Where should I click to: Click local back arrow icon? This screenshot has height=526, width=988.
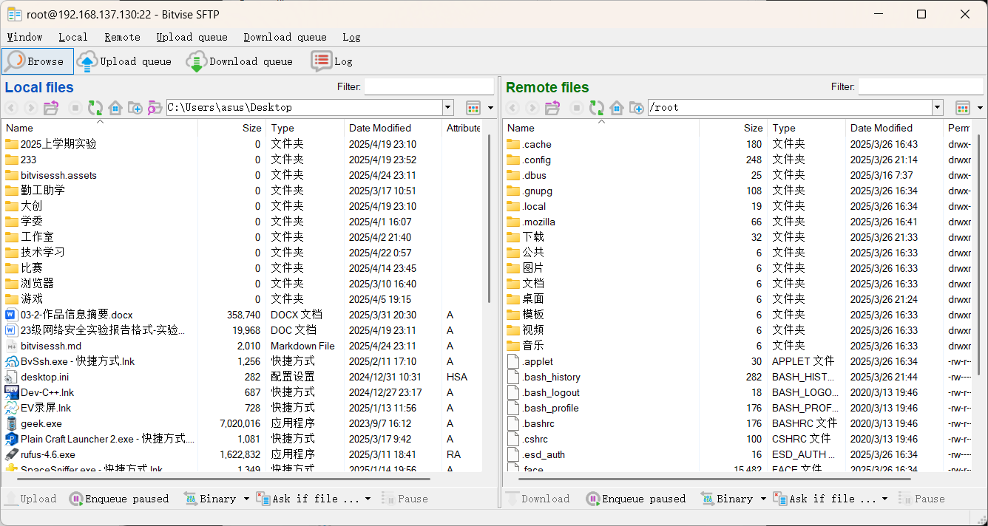12,108
